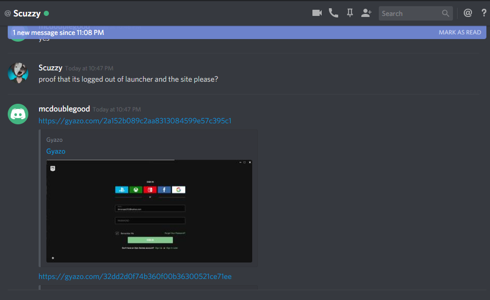Click the green online status dot

click(x=46, y=13)
